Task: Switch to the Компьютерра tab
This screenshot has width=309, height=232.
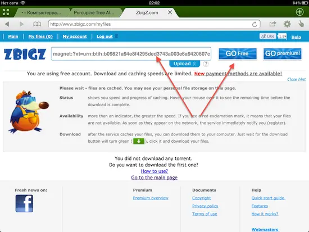Action: [x=42, y=12]
